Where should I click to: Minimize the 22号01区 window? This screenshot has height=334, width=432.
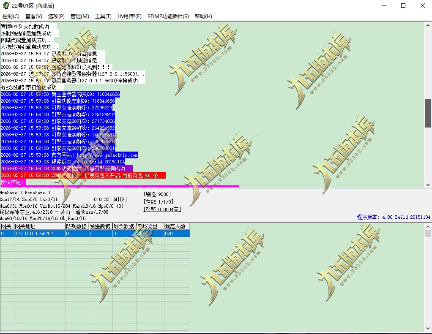point(384,5)
